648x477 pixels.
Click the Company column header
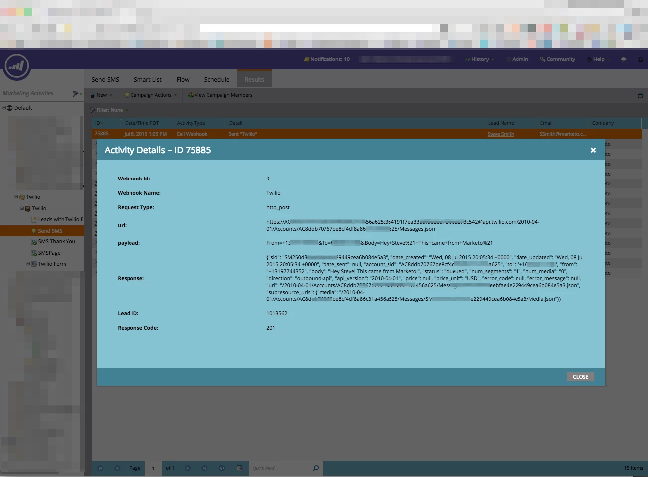tap(615, 123)
